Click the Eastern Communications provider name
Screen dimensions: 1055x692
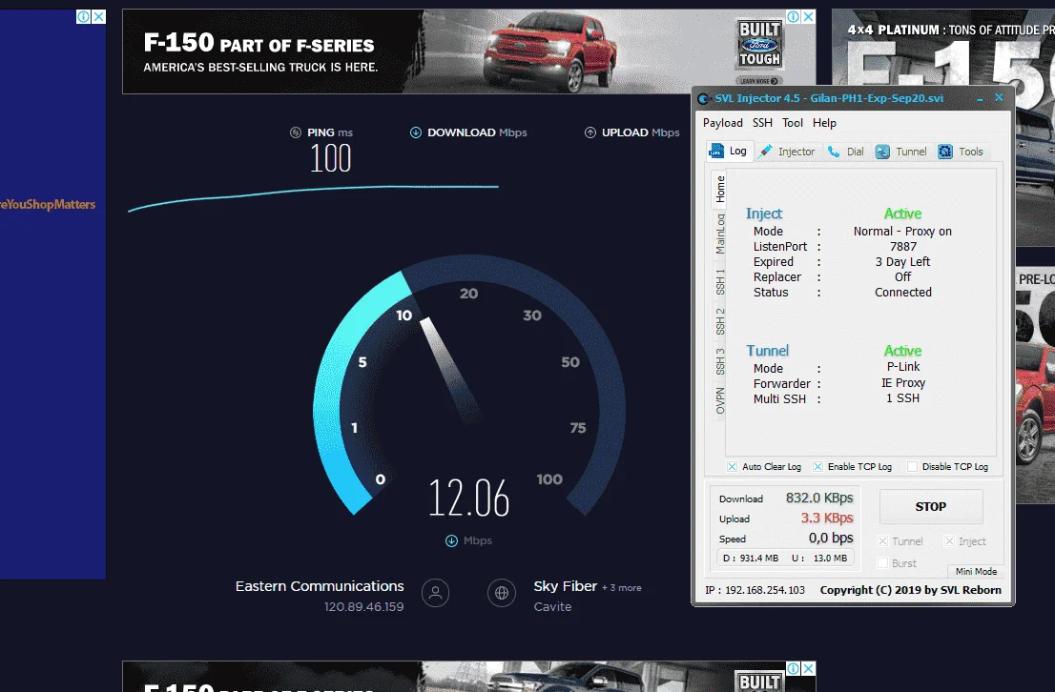pyautogui.click(x=320, y=586)
